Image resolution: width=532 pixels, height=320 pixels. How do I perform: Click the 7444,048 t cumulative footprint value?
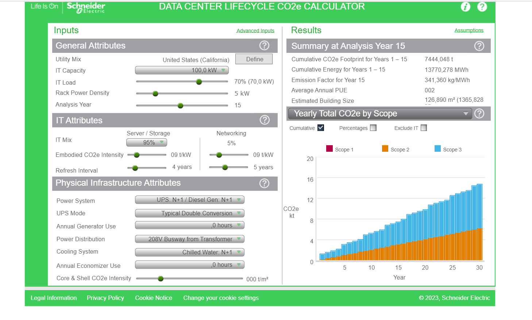point(439,59)
